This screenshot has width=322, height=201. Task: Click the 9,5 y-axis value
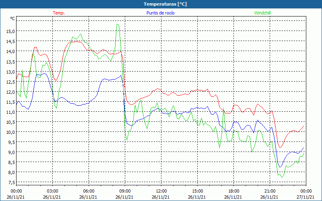(11, 142)
